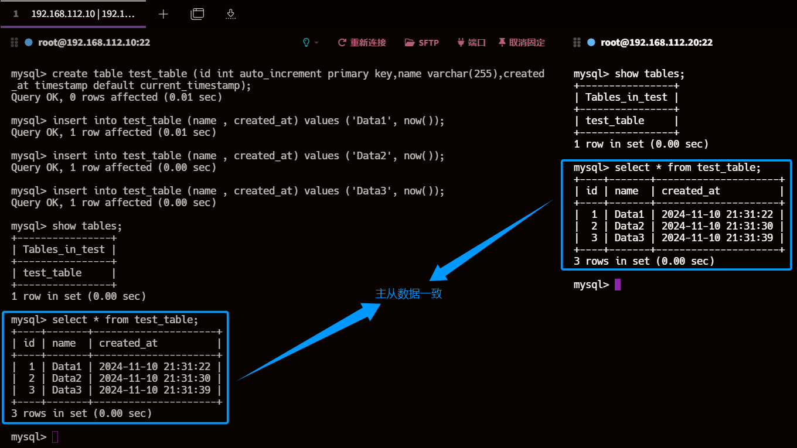
Task: Open the SFTP file browser
Action: pos(422,42)
